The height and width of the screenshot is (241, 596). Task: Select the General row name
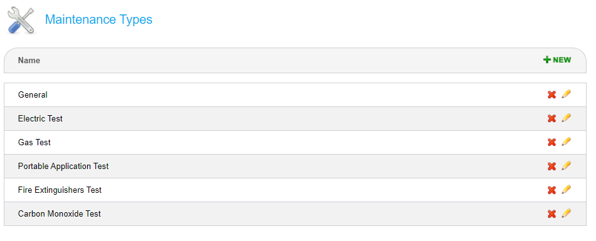point(33,95)
